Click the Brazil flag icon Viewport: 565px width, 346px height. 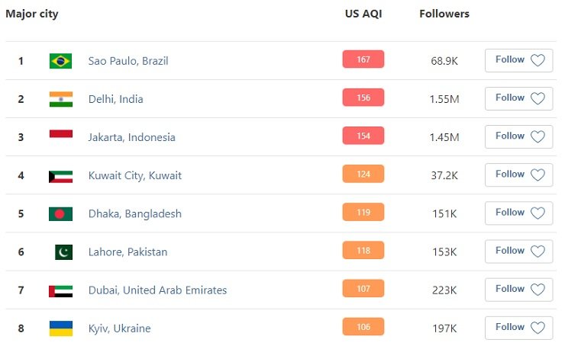pos(60,61)
